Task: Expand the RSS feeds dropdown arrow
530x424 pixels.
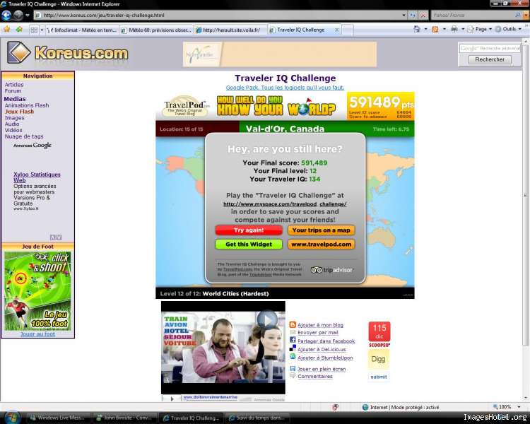Action: tap(444, 29)
